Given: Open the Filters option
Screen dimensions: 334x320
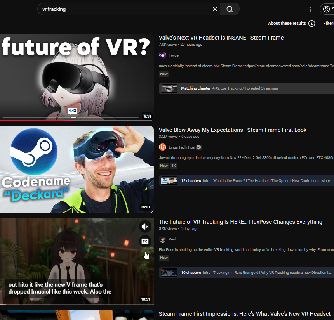Looking at the screenshot, I should point(329,23).
